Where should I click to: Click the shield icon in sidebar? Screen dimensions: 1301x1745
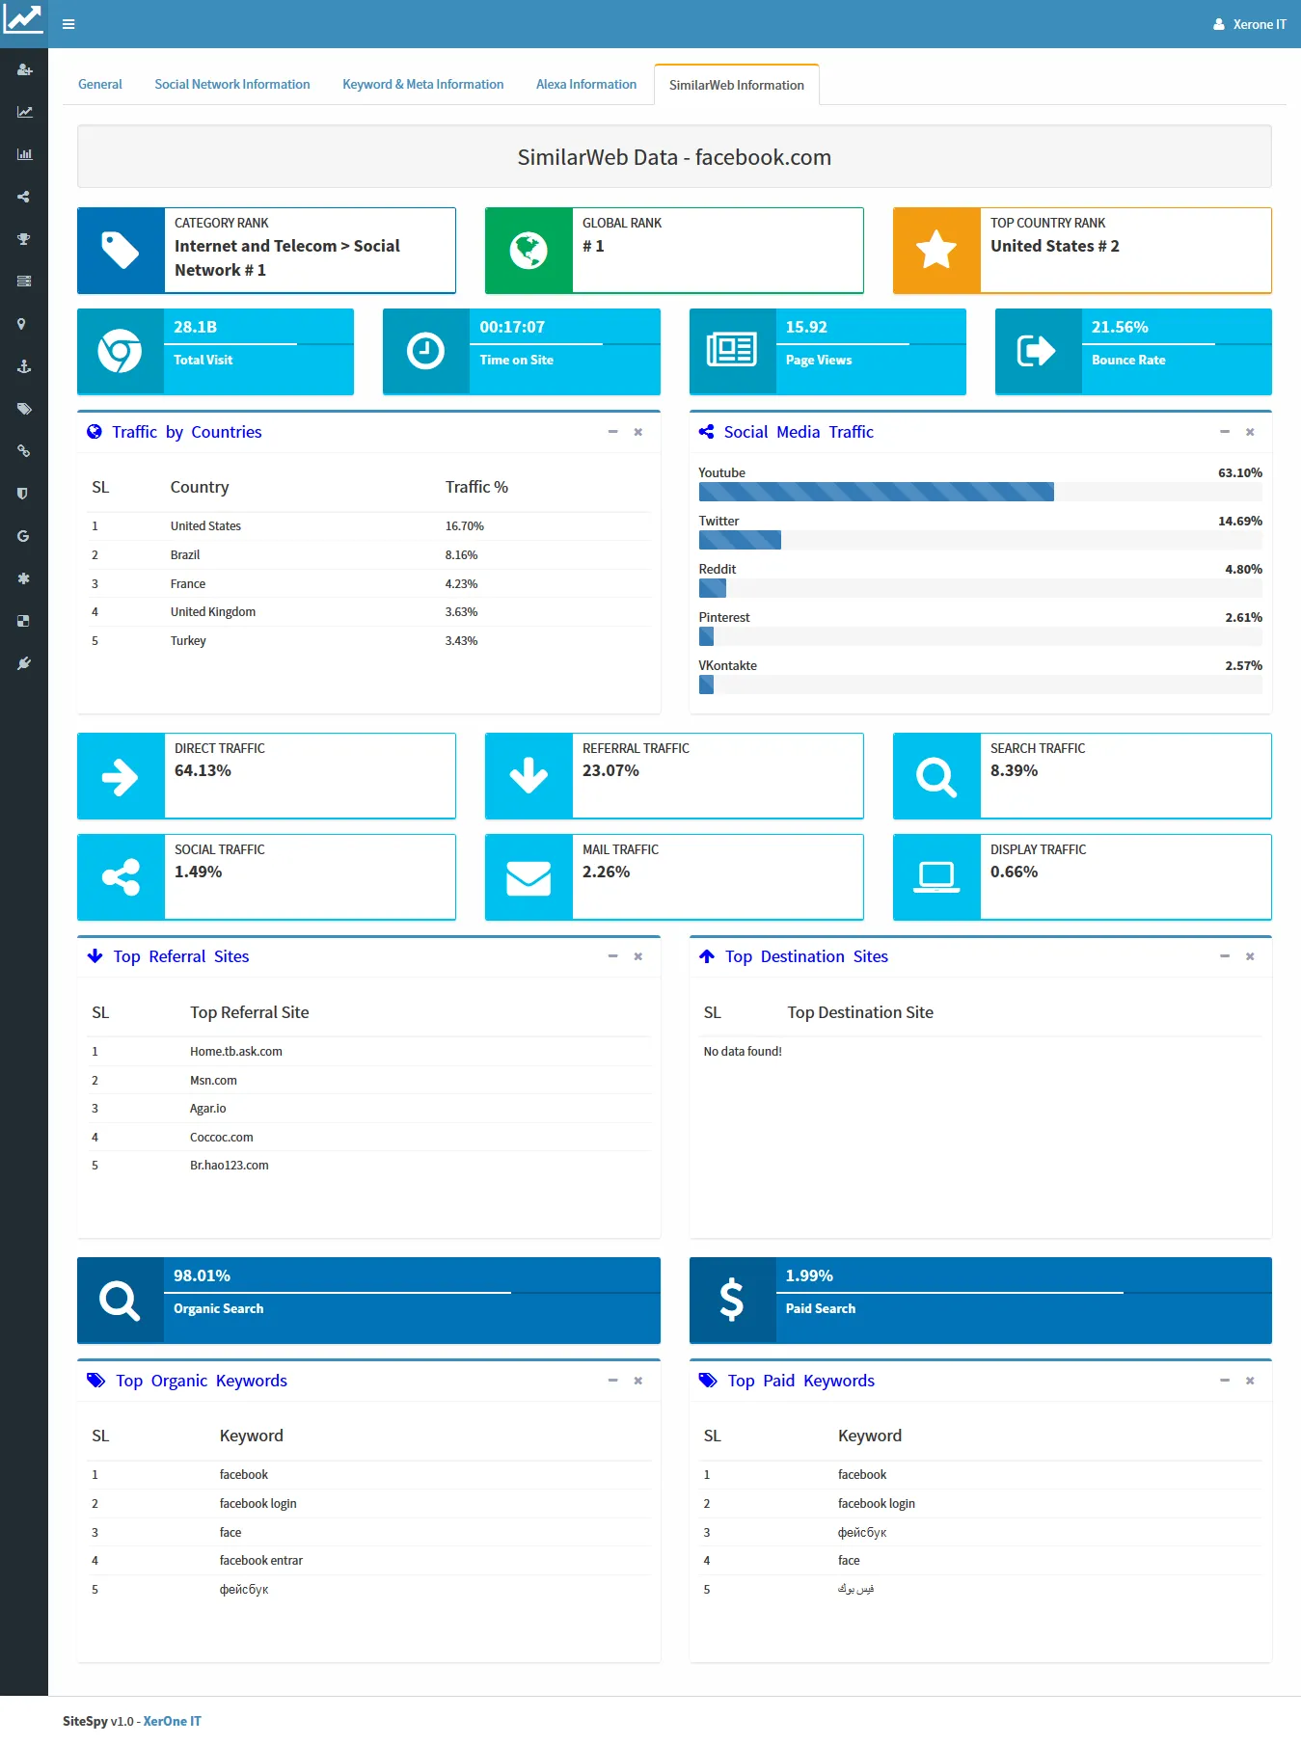23,494
